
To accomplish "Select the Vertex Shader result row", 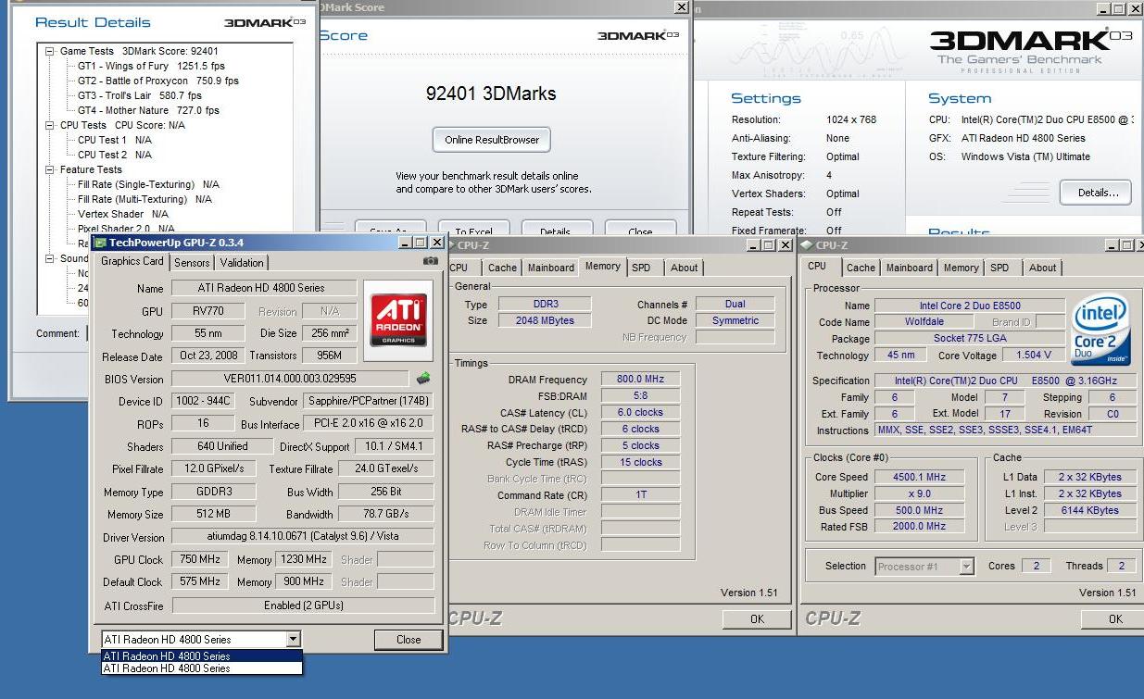I will click(x=123, y=214).
